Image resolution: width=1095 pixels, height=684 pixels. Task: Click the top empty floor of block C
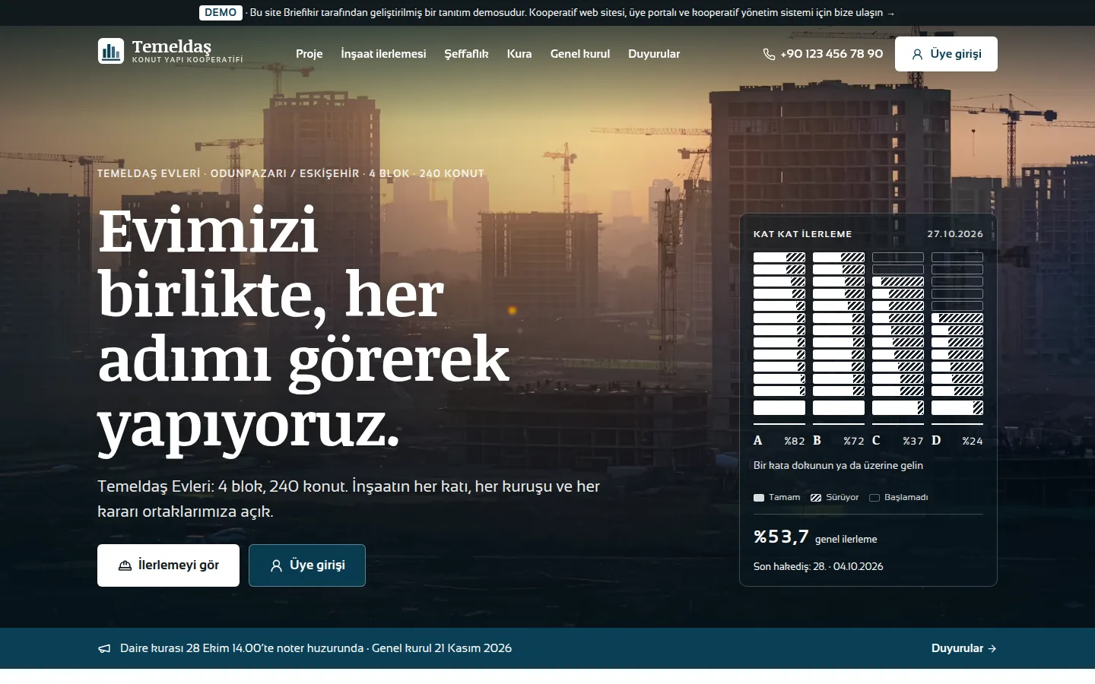click(x=898, y=258)
